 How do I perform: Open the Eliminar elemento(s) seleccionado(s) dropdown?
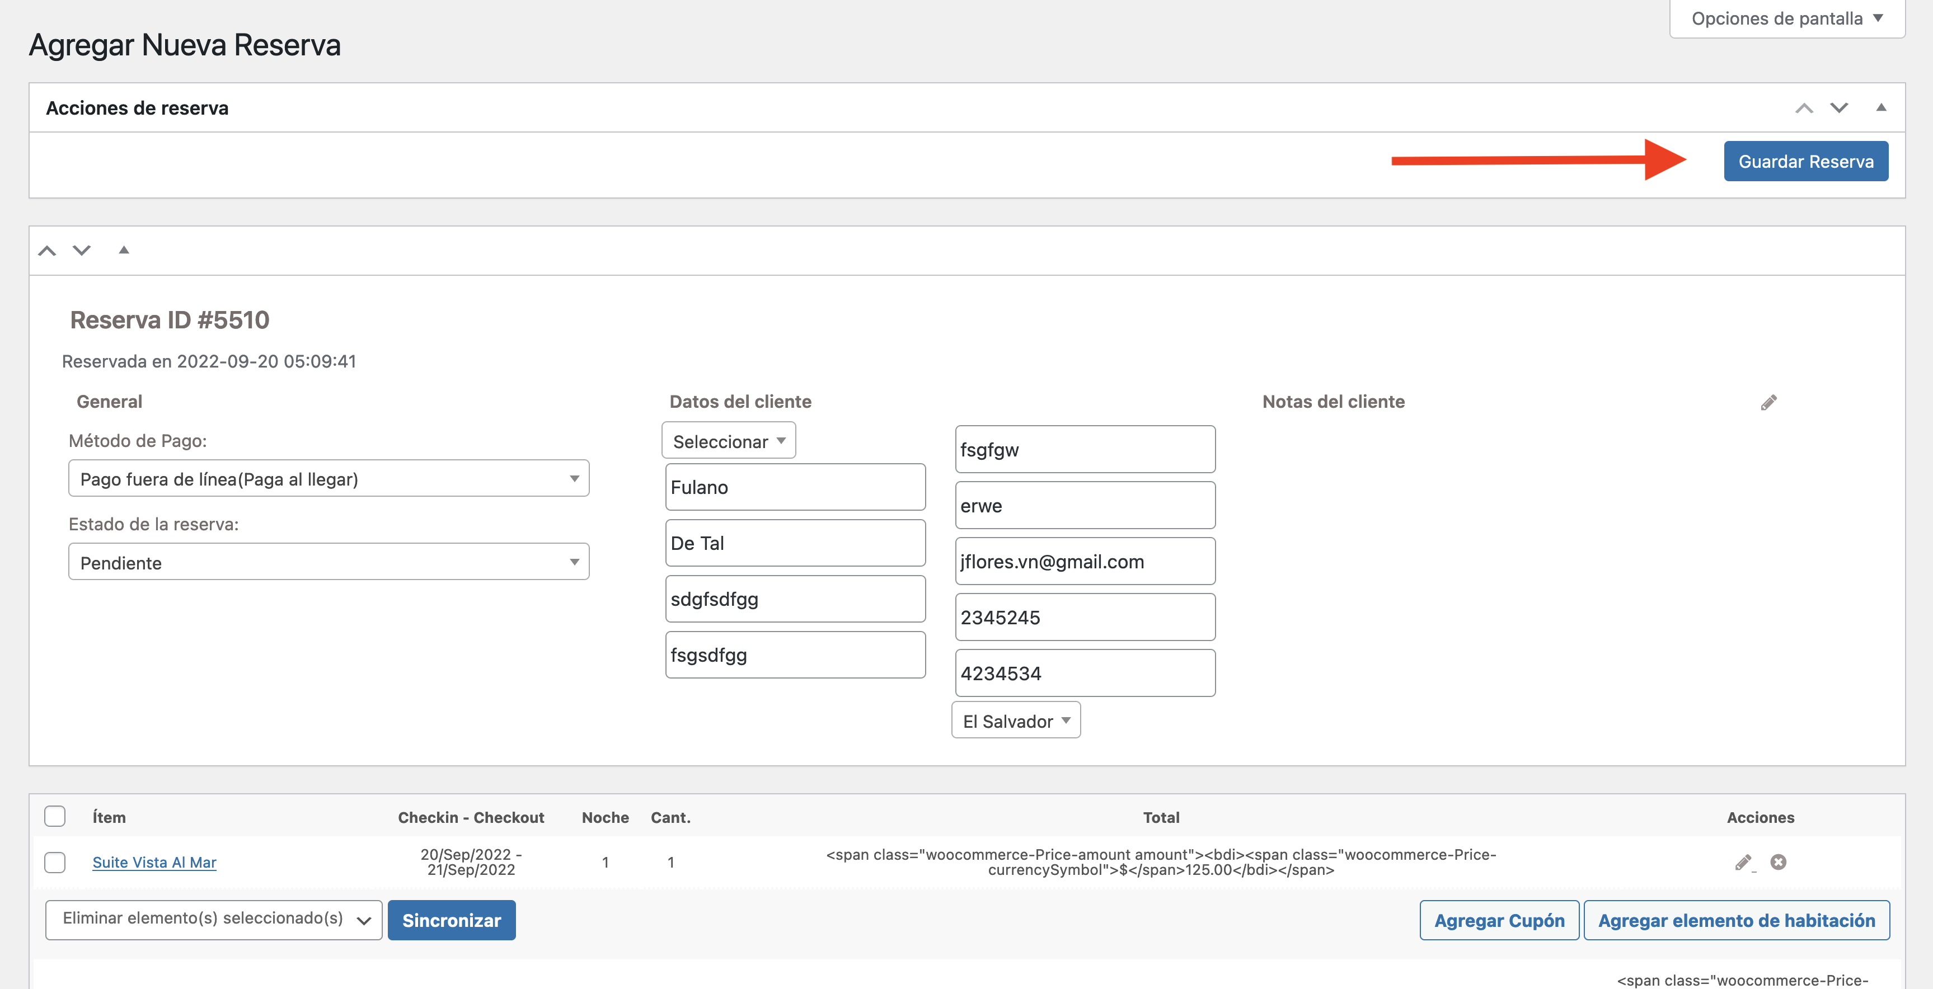pos(213,919)
